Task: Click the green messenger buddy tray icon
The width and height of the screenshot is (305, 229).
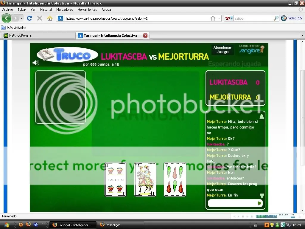Action: pos(277,225)
